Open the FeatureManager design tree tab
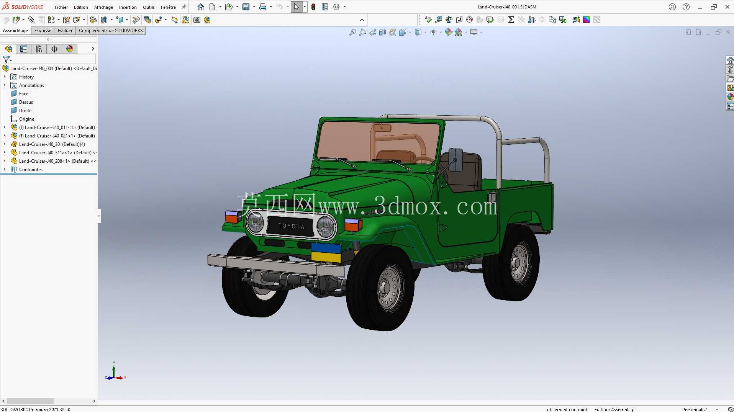 coord(8,49)
